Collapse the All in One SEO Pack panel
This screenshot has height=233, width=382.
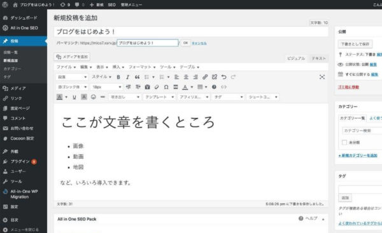tap(323, 219)
